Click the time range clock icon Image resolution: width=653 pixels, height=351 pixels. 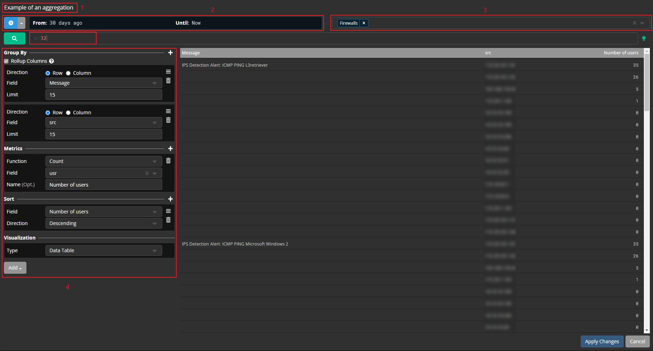coord(10,23)
